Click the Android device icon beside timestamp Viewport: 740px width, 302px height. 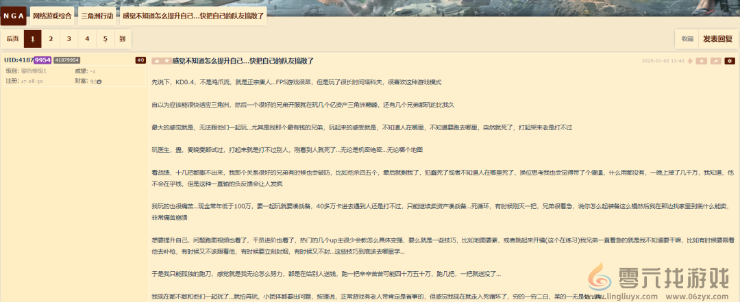[690, 61]
